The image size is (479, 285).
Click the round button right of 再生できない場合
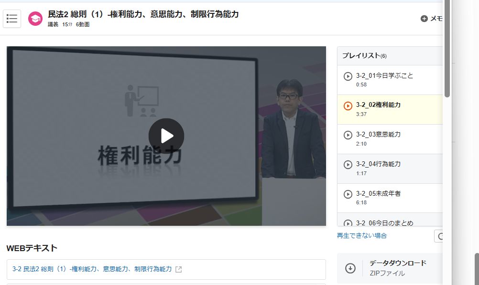tap(439, 236)
